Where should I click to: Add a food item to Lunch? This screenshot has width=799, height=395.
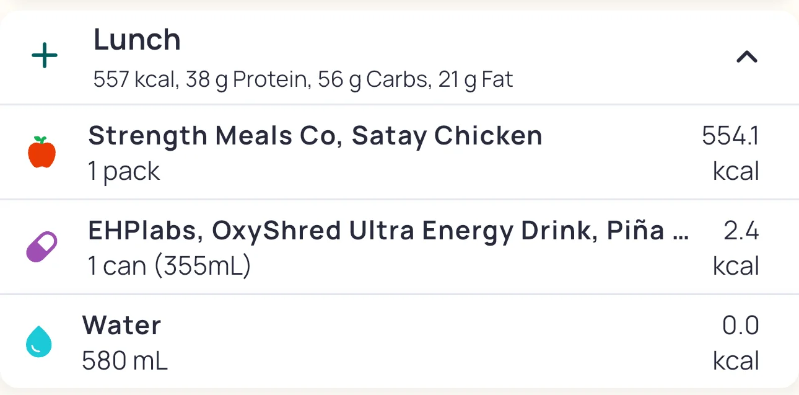click(x=45, y=57)
